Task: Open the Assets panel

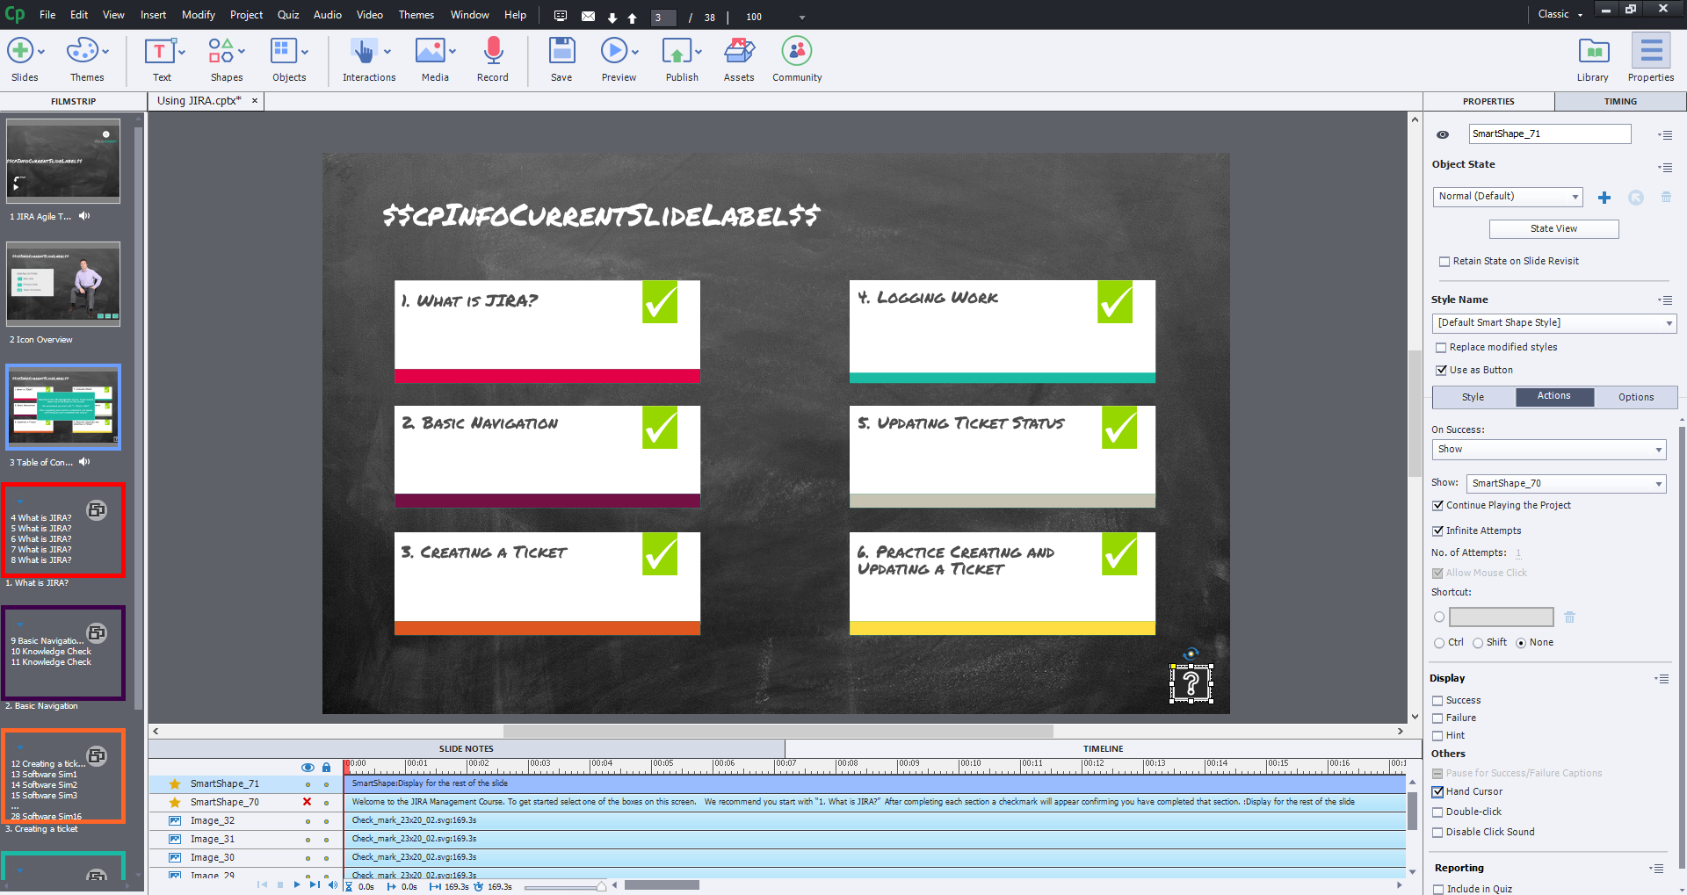Action: pos(738,53)
